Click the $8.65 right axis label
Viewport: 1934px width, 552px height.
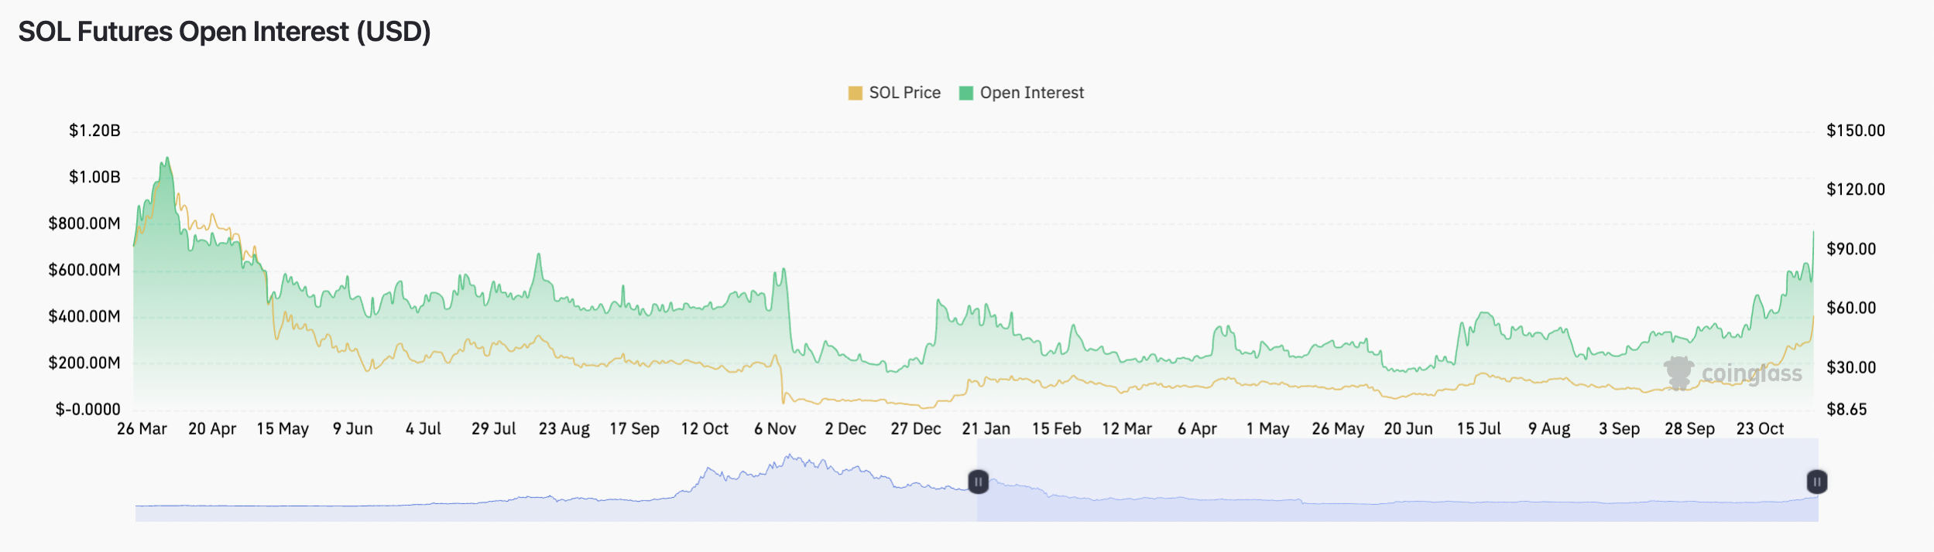(1847, 409)
